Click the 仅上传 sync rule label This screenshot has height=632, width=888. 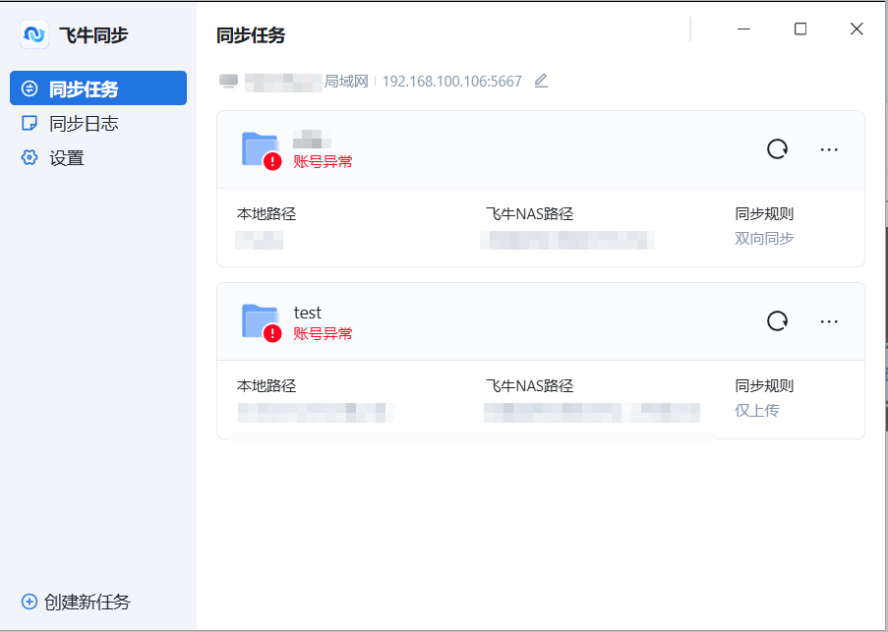(757, 410)
